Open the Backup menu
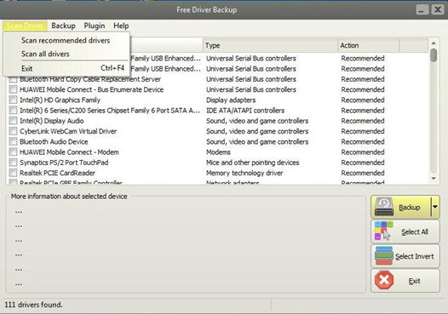Screen dimensions: 448x314 [63, 26]
